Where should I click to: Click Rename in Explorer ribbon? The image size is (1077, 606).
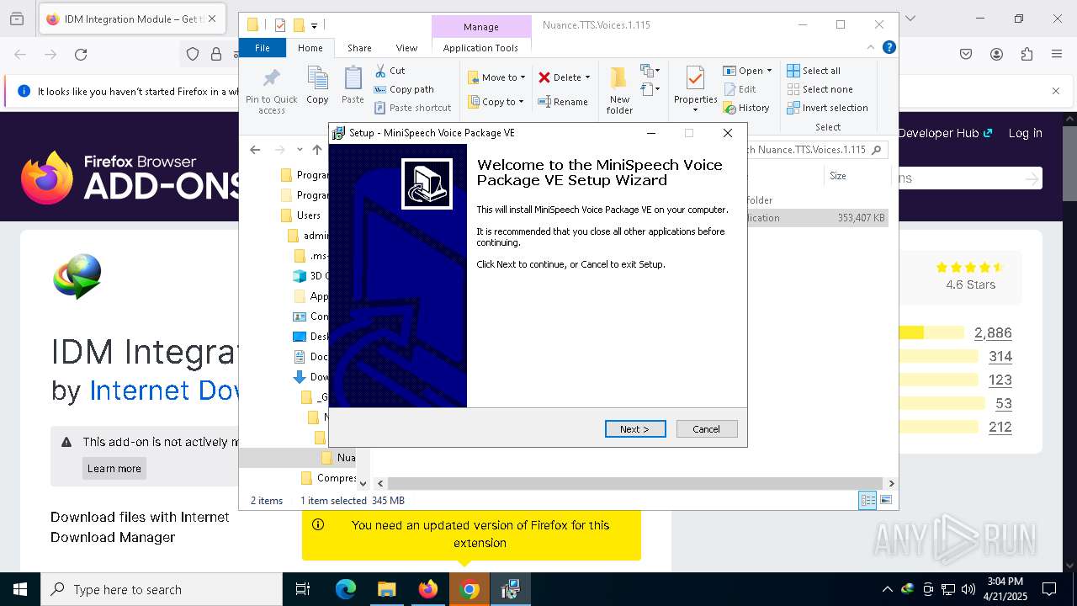[x=563, y=102]
